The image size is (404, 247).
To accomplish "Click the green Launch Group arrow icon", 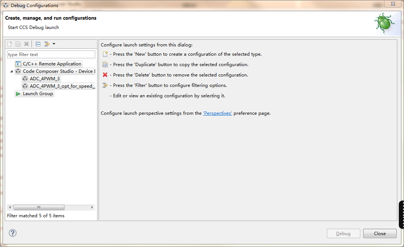I will pos(18,94).
